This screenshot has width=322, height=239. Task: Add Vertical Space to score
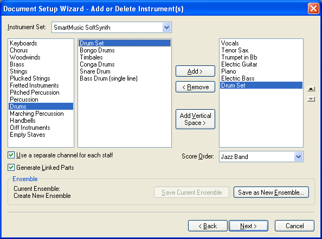click(195, 119)
